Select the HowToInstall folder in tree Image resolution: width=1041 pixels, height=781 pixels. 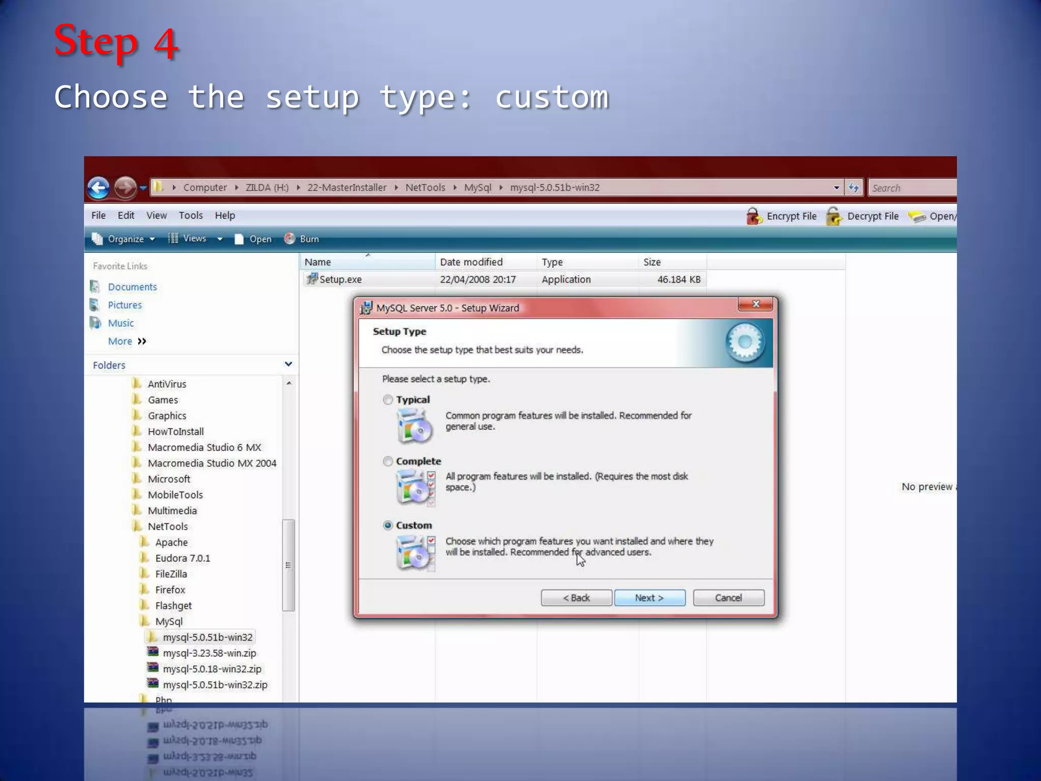tap(175, 431)
